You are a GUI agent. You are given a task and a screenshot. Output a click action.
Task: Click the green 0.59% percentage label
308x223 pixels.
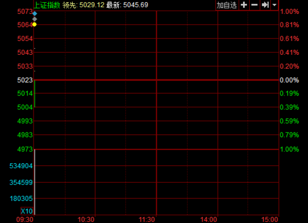(x=289, y=121)
